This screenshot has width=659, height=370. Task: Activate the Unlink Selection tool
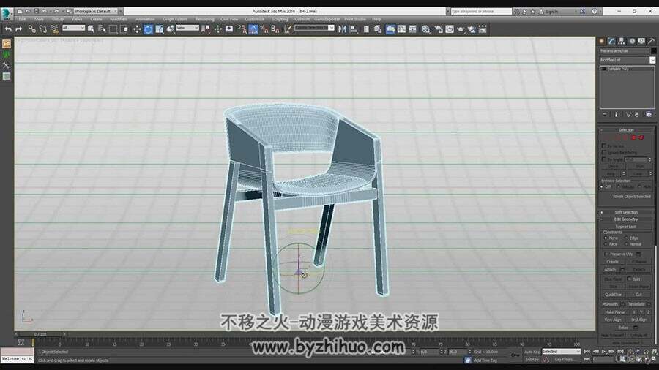click(x=43, y=29)
